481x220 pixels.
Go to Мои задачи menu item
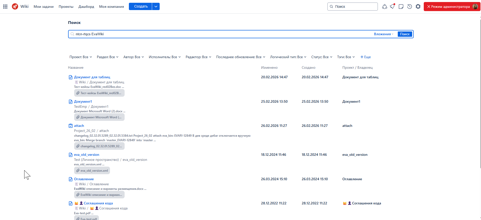tap(44, 7)
